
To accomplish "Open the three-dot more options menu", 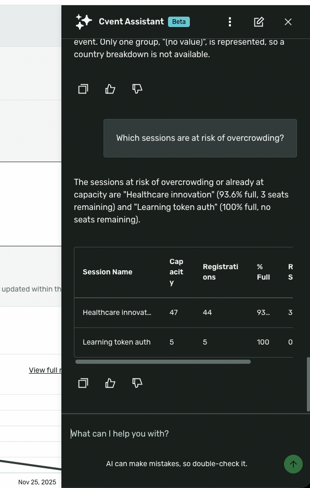I will [x=229, y=22].
